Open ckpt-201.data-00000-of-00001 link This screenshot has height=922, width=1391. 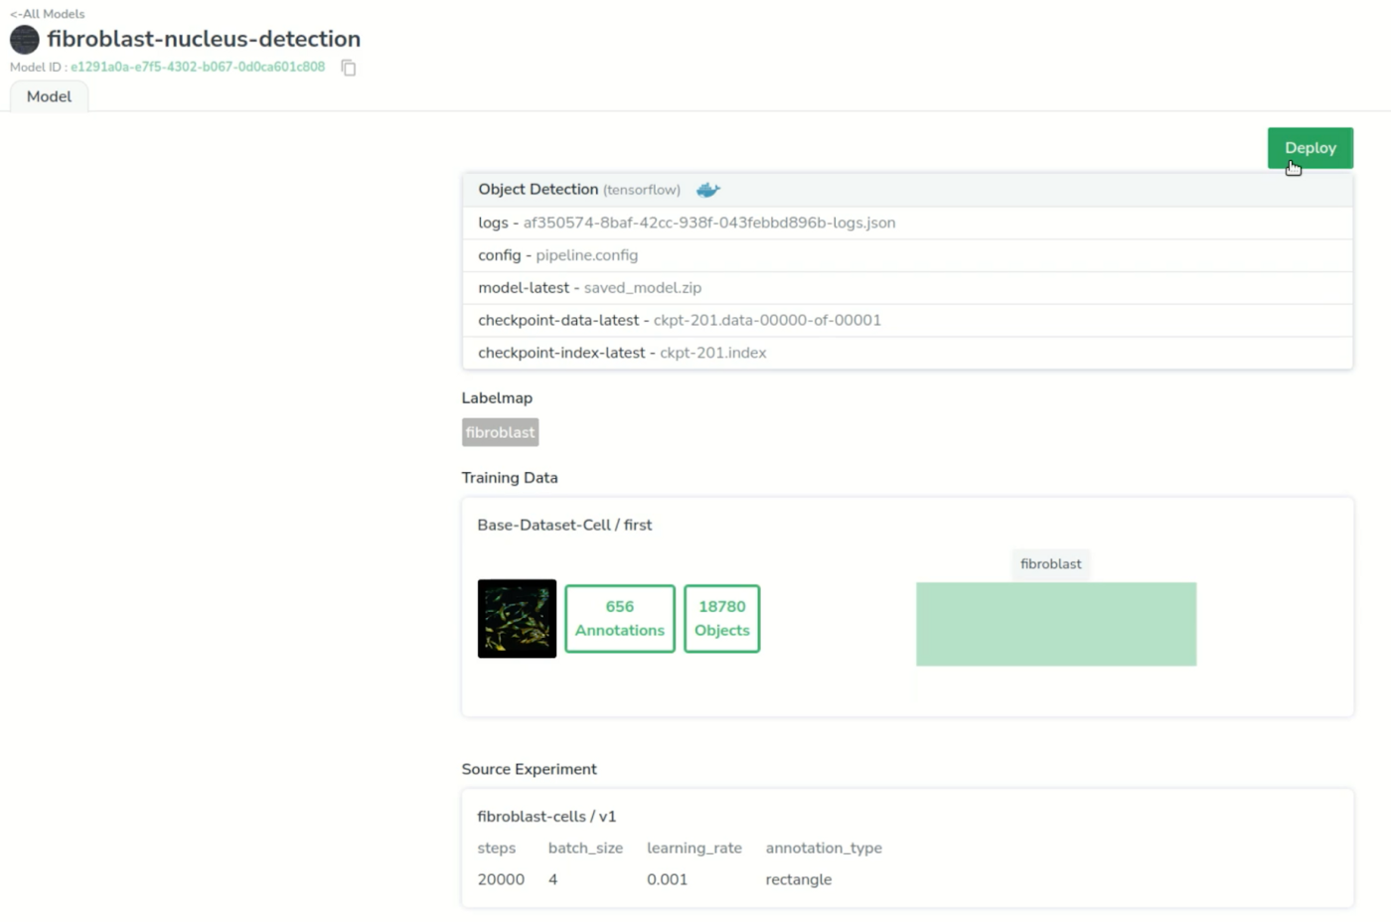[767, 320]
